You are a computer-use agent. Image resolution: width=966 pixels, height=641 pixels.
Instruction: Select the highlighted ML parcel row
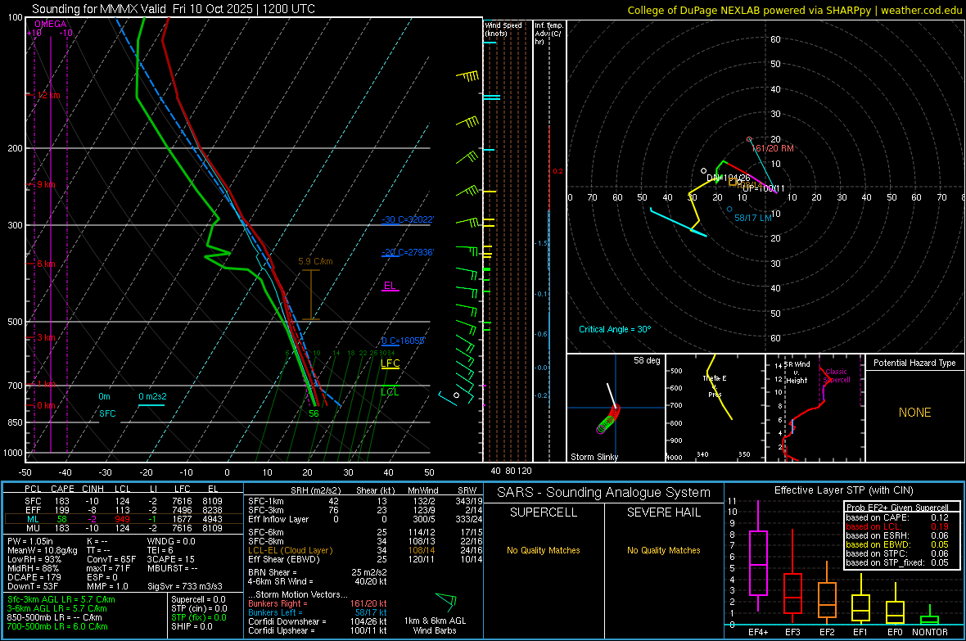point(124,519)
